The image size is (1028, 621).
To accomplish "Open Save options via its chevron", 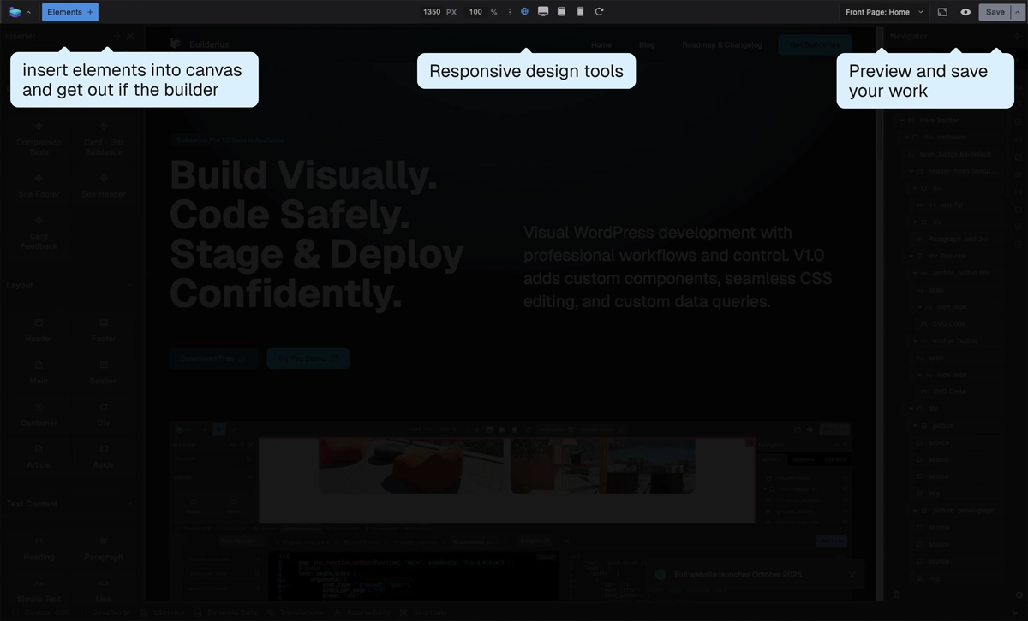I will pos(1018,12).
